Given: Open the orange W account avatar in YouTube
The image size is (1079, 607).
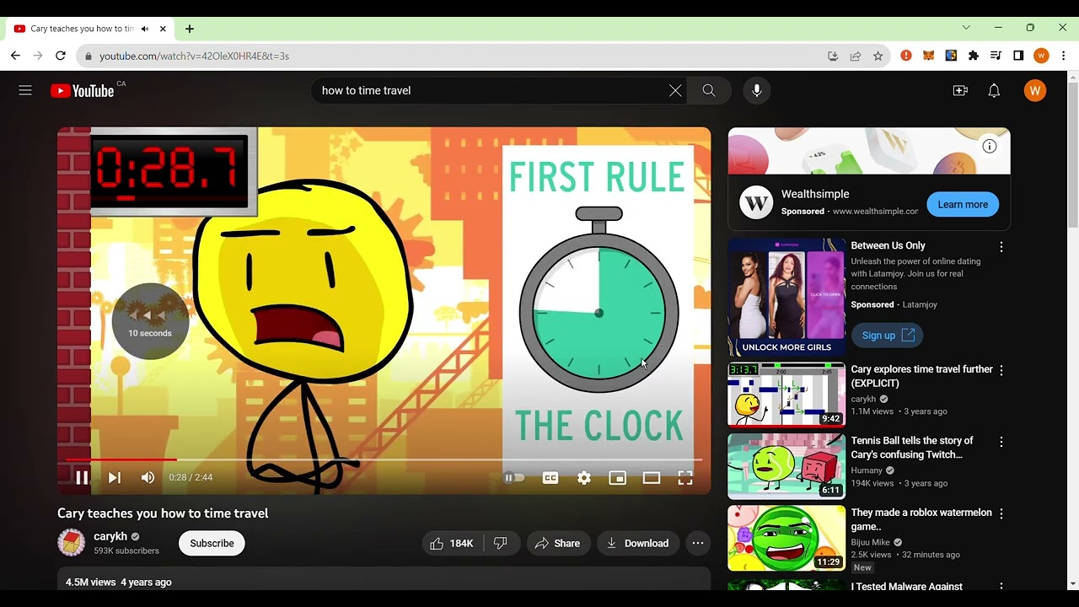Looking at the screenshot, I should click(1035, 90).
